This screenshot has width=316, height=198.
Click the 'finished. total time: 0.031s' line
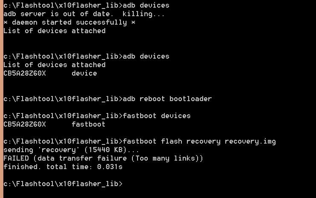[x=63, y=167]
